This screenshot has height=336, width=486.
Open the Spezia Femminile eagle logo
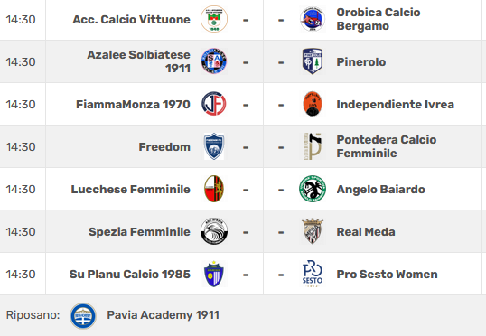pos(214,231)
